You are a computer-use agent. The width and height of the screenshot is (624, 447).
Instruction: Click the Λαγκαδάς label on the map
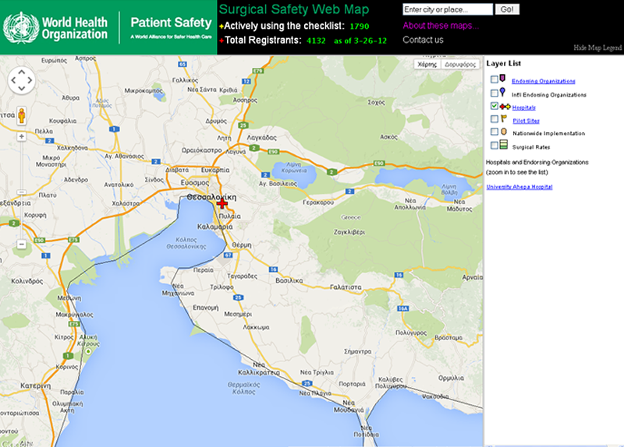click(261, 138)
